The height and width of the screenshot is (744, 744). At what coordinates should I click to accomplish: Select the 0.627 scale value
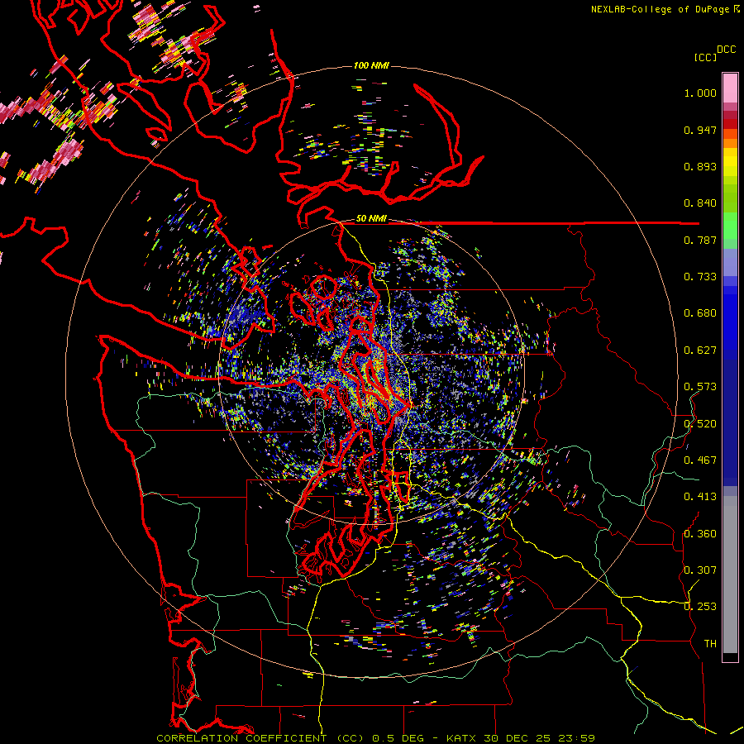coord(700,351)
